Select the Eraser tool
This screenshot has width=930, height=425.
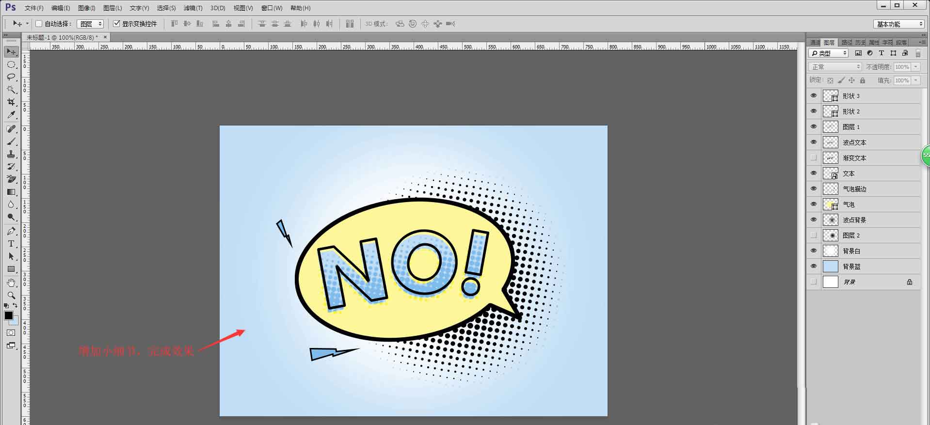[x=11, y=179]
